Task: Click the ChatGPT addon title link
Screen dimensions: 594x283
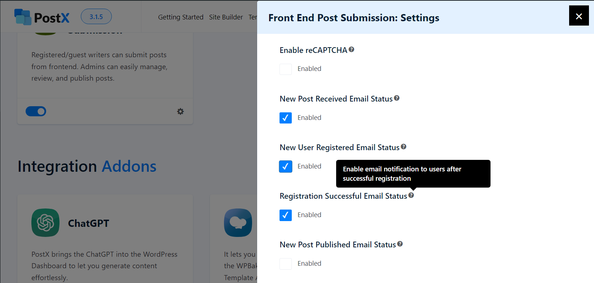Action: coord(88,223)
